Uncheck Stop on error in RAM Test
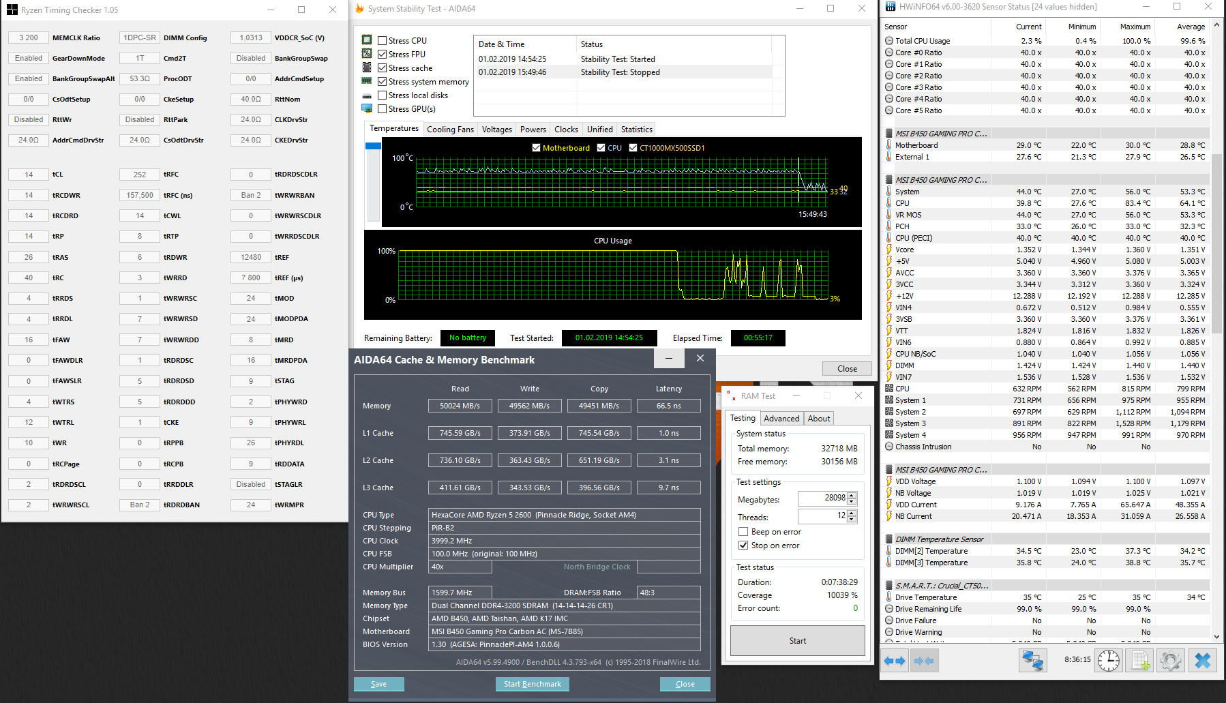Viewport: 1226px width, 703px height. (x=743, y=545)
